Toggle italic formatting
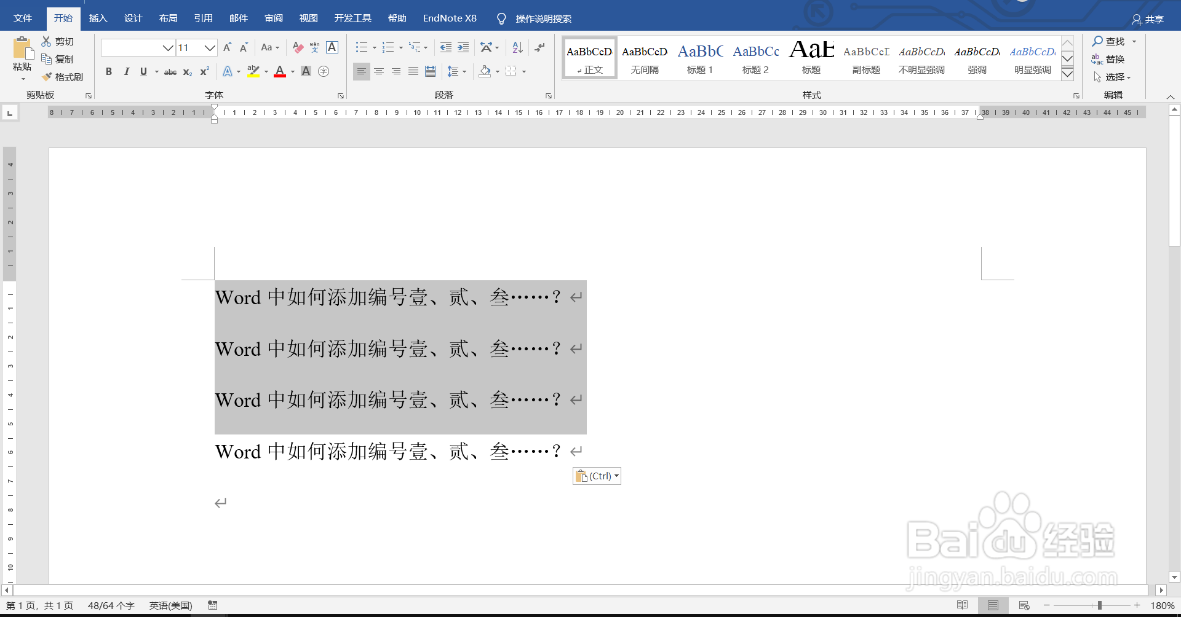 (x=126, y=71)
